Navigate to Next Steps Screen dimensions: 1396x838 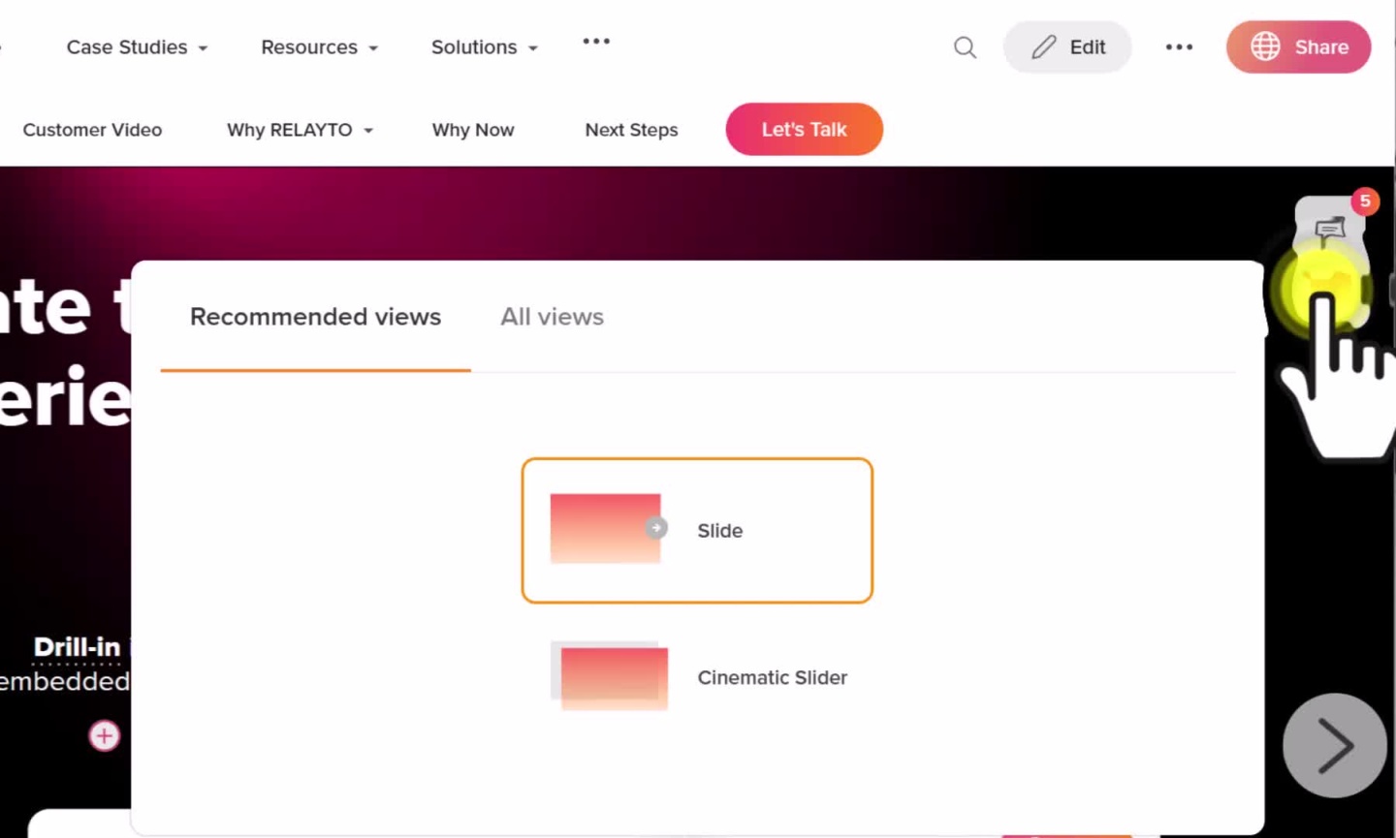[x=631, y=130]
